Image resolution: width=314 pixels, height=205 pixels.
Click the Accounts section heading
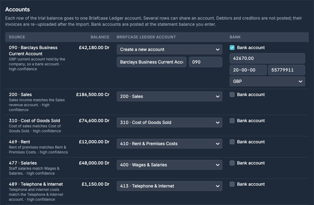(17, 10)
